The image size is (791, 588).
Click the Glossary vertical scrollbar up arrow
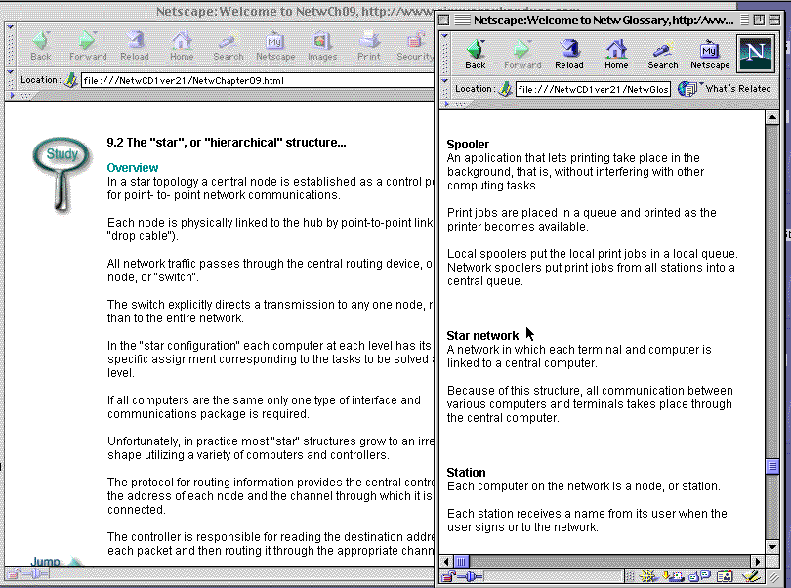(771, 117)
